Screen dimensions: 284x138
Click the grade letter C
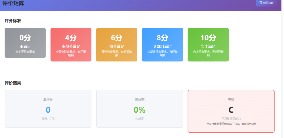click(231, 110)
